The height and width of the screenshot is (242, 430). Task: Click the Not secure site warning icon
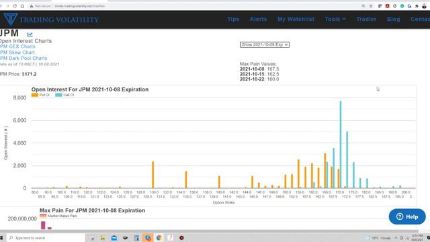point(32,6)
